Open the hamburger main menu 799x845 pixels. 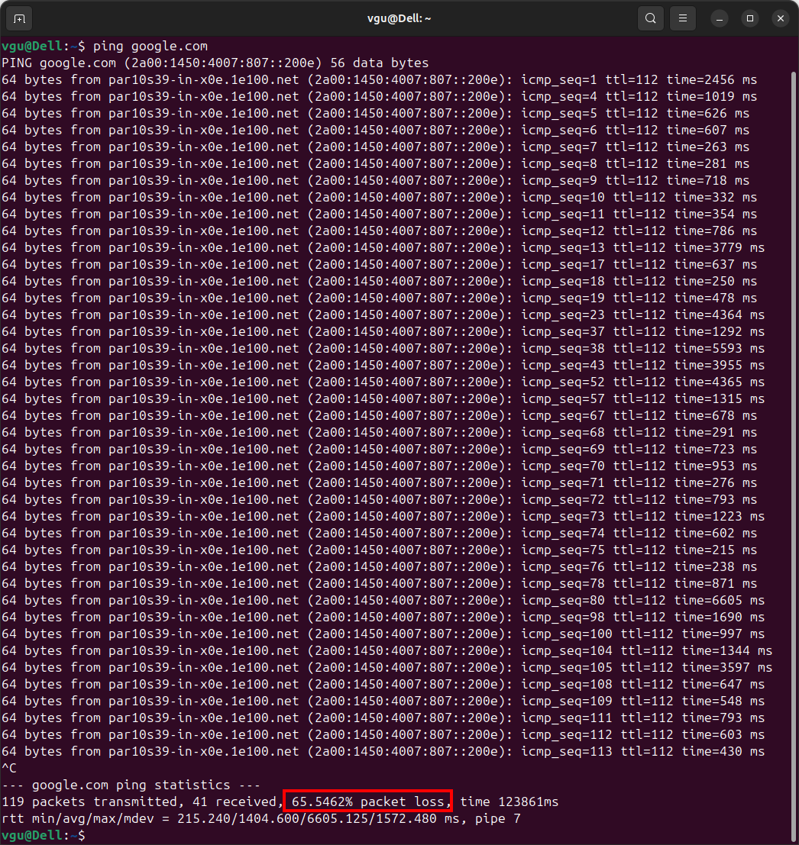coord(683,19)
